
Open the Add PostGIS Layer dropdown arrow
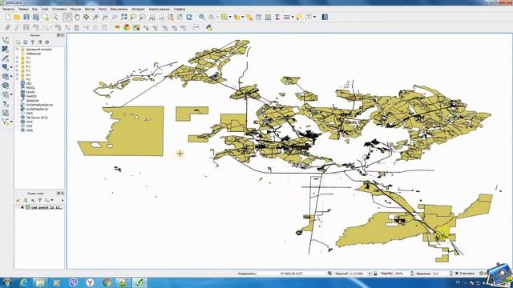pos(11,67)
